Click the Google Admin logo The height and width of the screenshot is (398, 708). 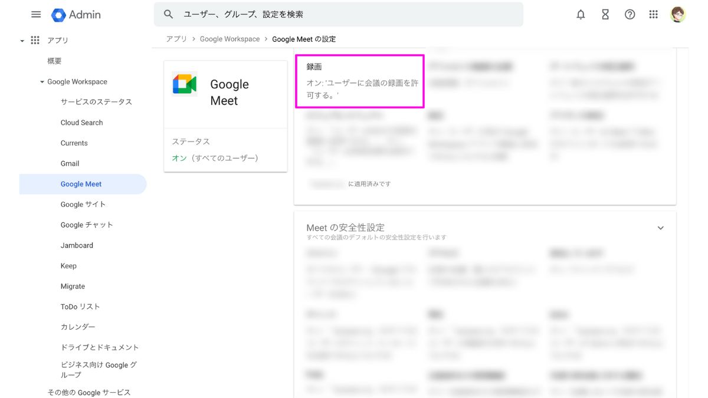click(x=58, y=15)
